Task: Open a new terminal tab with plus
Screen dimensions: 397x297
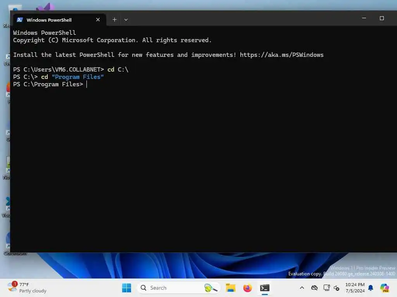Action: point(114,20)
